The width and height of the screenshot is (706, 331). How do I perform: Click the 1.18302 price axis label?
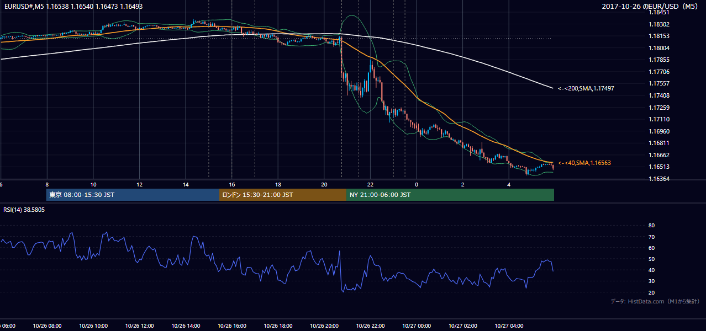(x=660, y=24)
